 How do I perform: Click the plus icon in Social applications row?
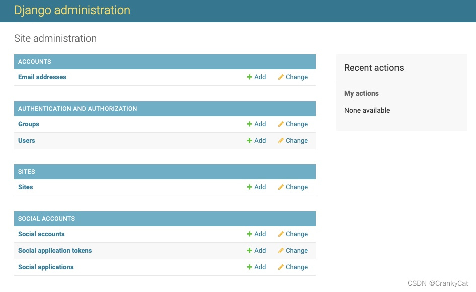point(249,267)
